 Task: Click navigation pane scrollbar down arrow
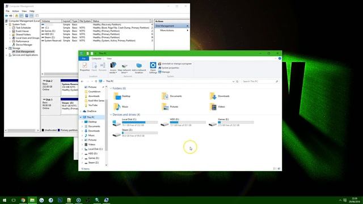click(106, 165)
